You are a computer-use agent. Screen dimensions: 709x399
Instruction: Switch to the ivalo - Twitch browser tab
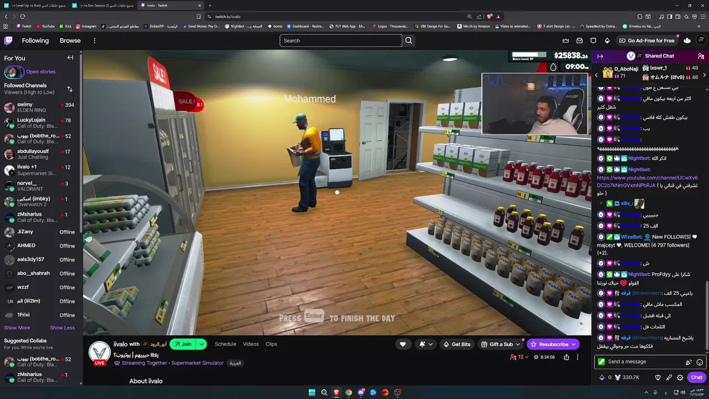coord(171,6)
